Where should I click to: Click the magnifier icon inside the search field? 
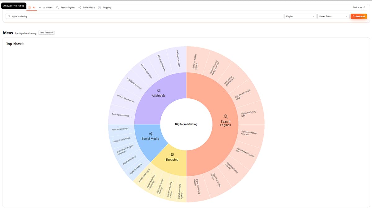(x=9, y=16)
